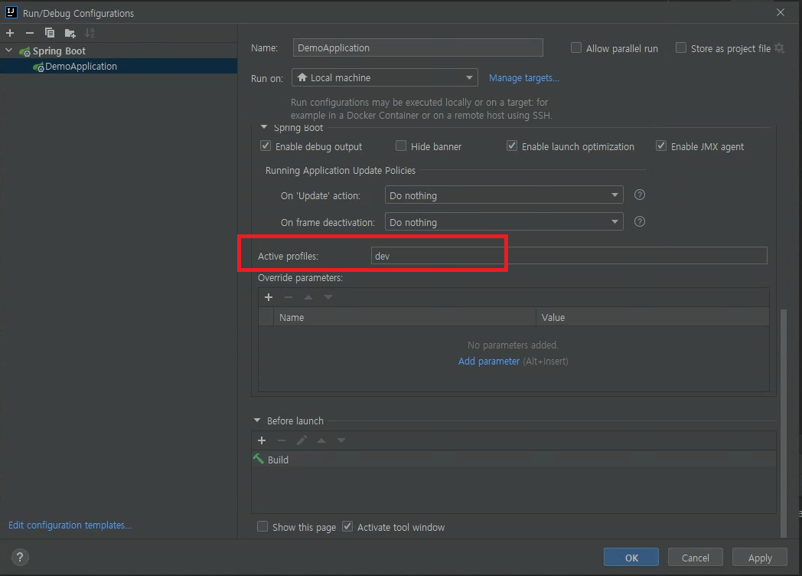Open Edit configuration templates link
The height and width of the screenshot is (576, 802).
coord(70,525)
